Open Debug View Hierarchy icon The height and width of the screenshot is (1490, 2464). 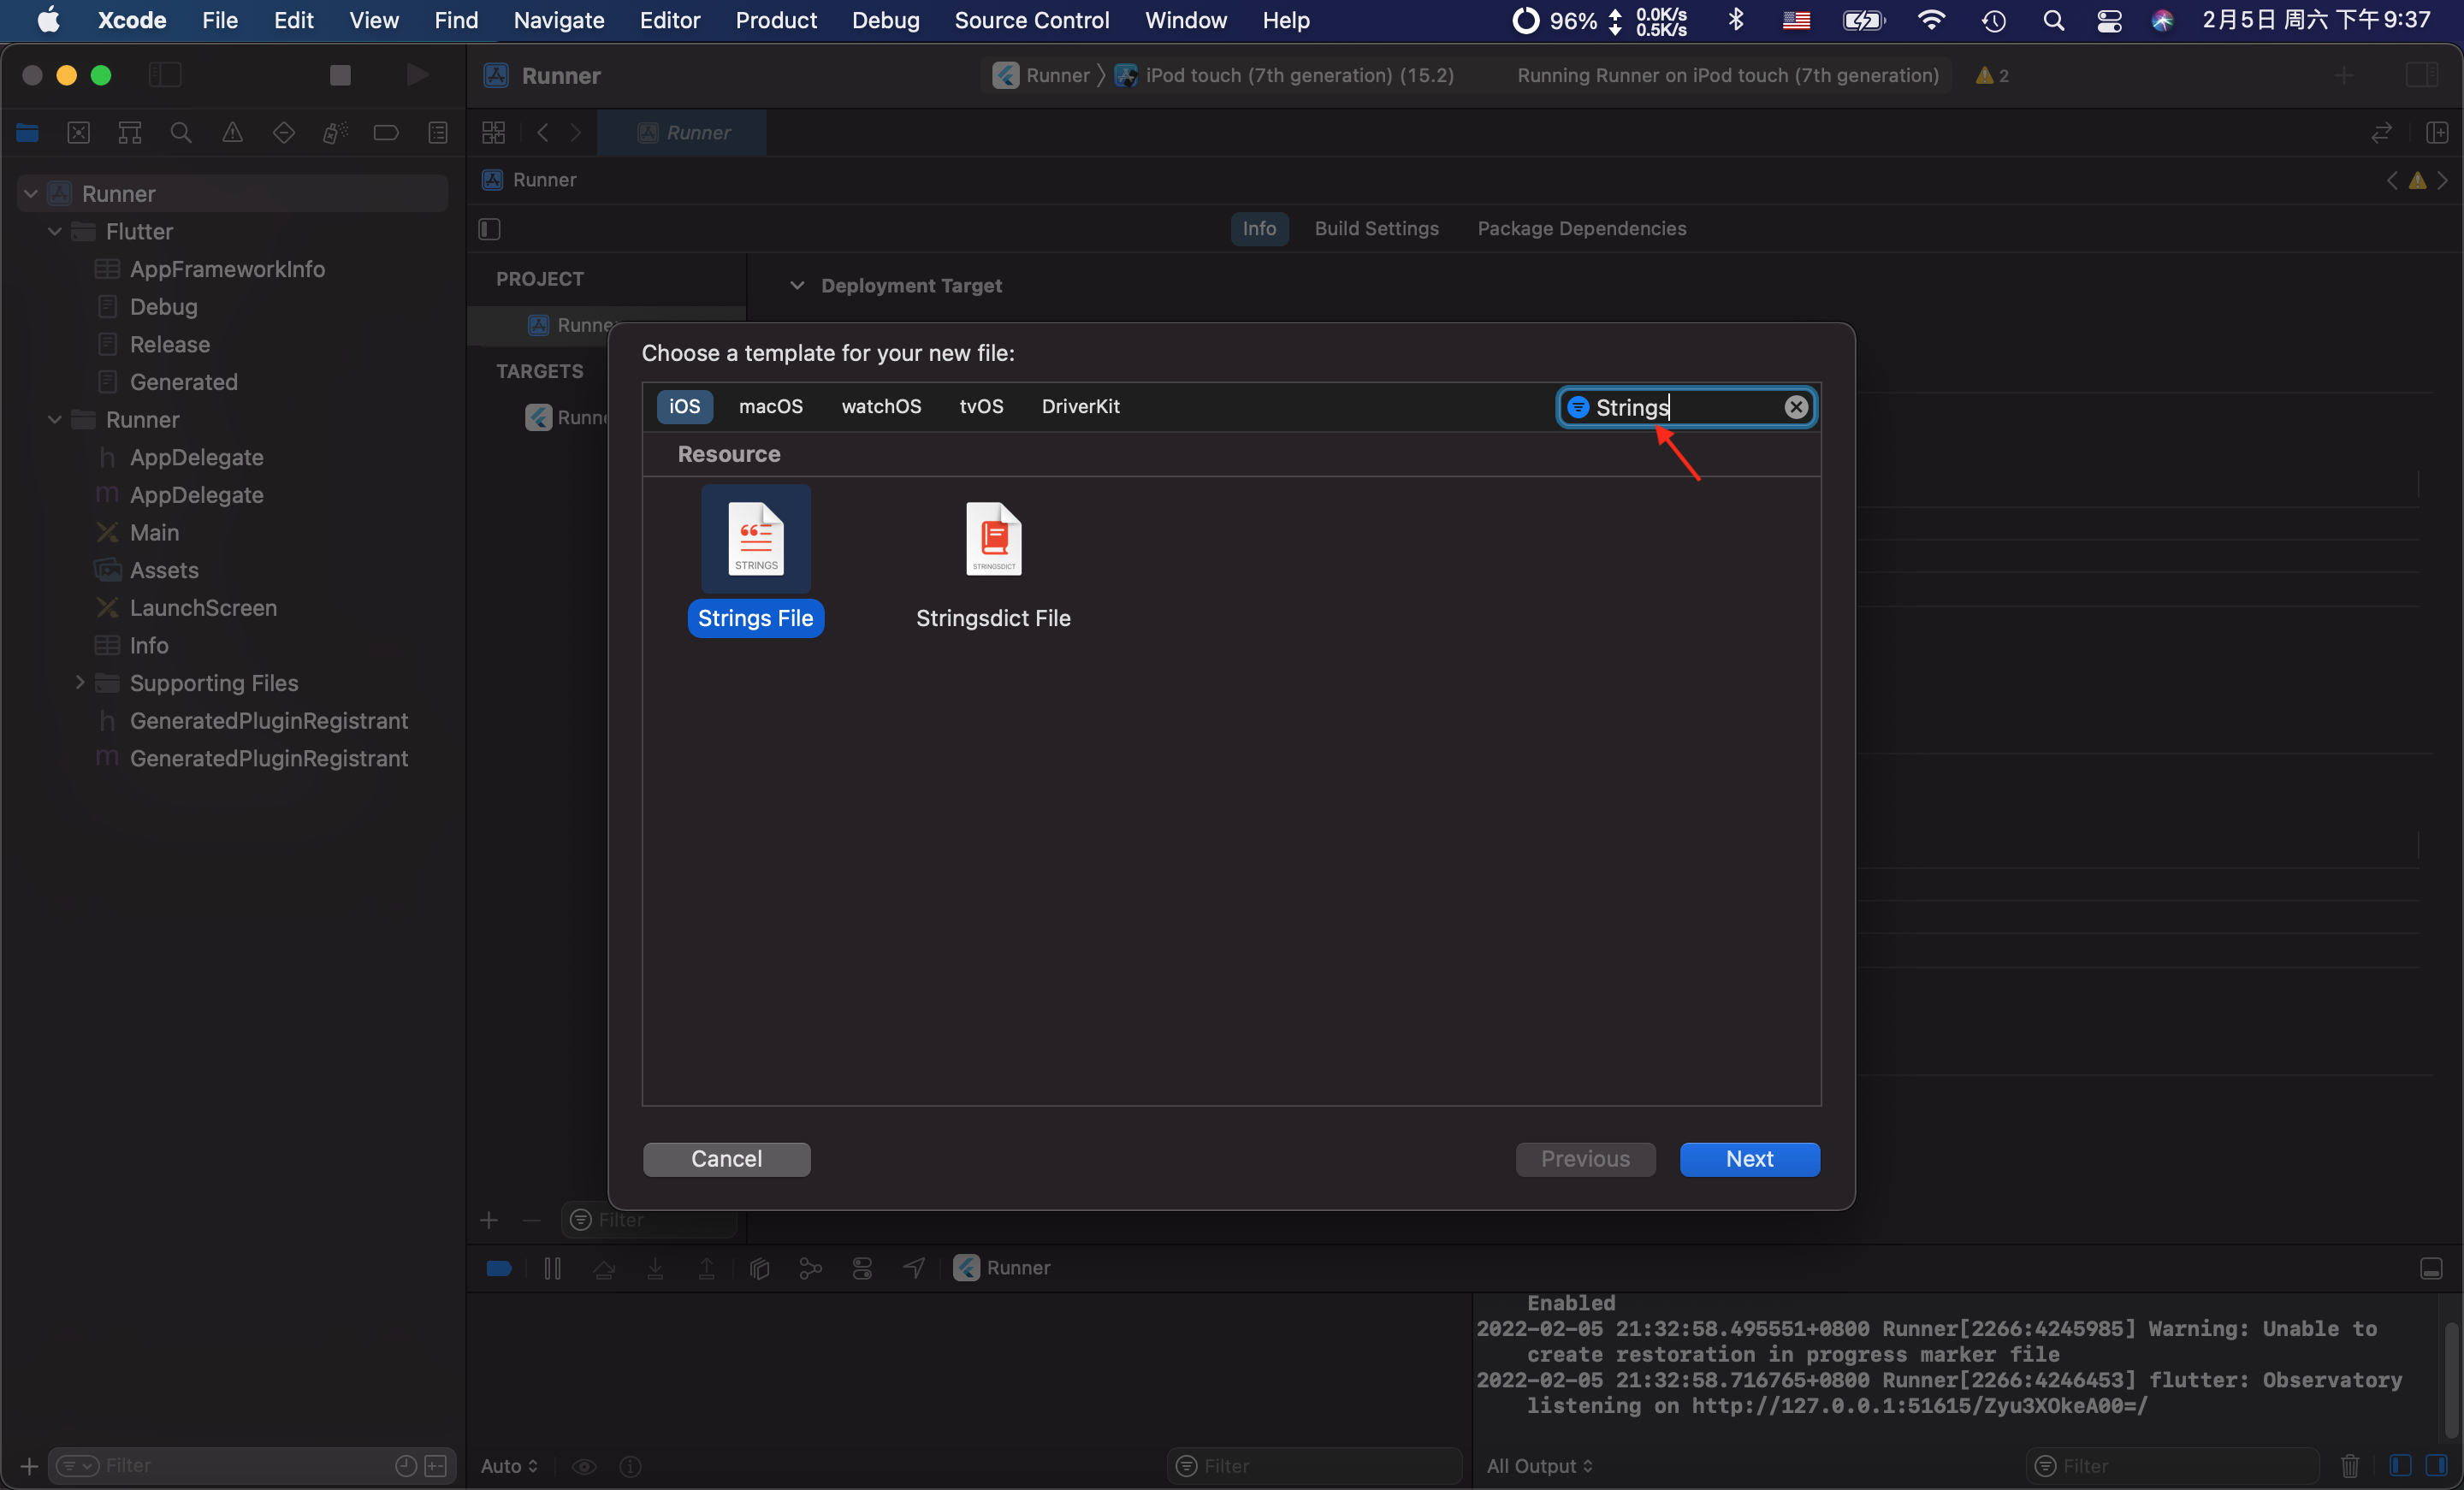(x=759, y=1268)
